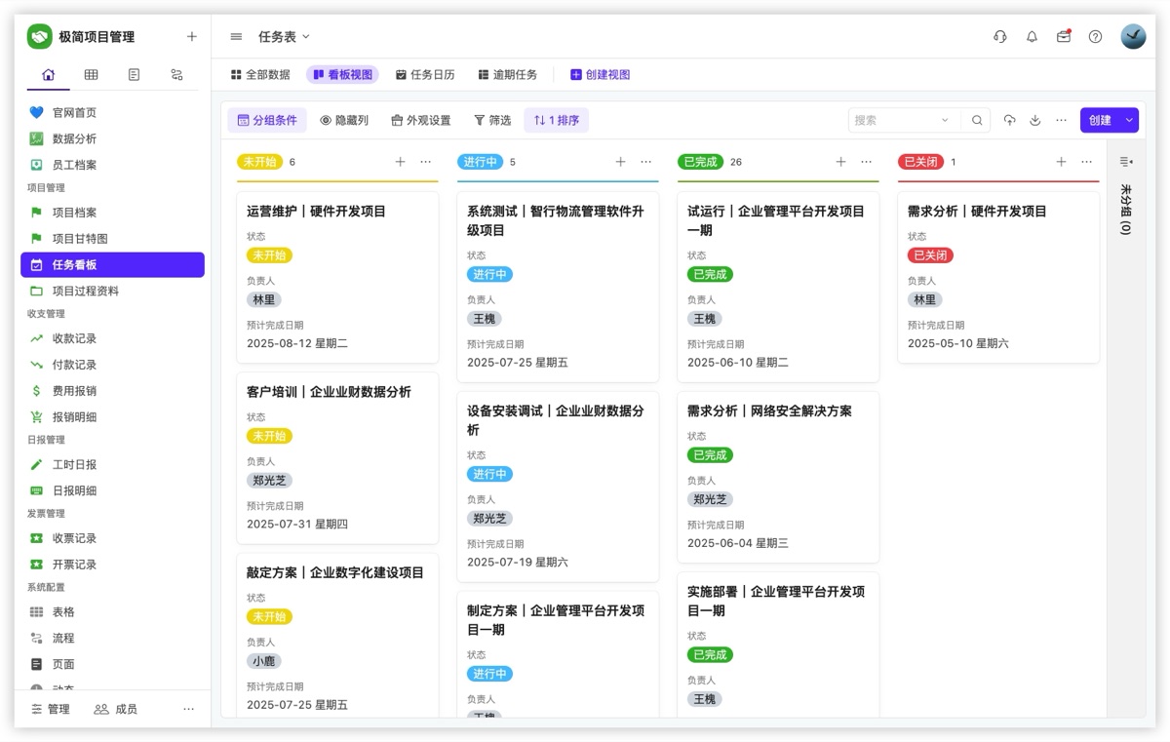The height and width of the screenshot is (742, 1170).
Task: Open the user avatar menu
Action: [1133, 36]
